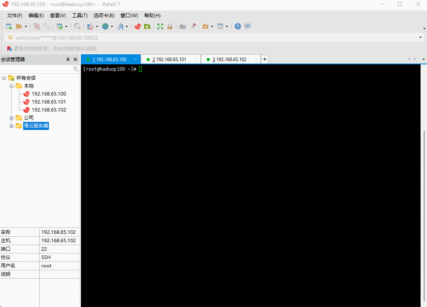
Task: Toggle full screen with green arrows icon
Action: [x=160, y=26]
